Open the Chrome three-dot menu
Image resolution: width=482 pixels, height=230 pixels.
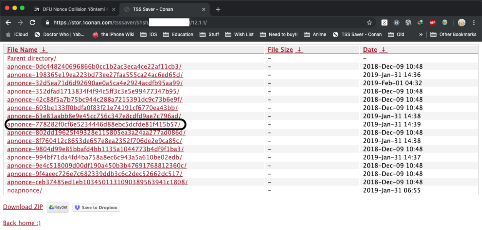475,23
